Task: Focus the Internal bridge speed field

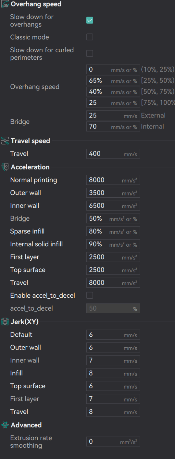Action: 113,126
